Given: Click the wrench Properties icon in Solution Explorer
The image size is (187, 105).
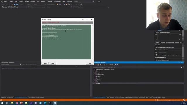Looking at the screenshot, I should (x=115, y=65).
